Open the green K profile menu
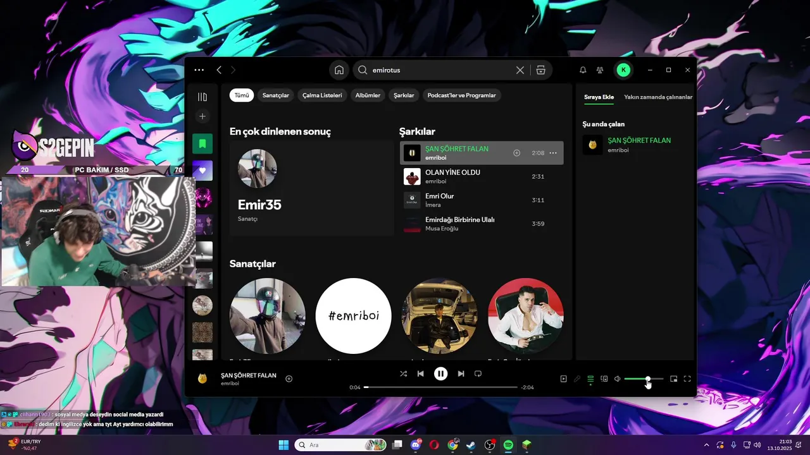The height and width of the screenshot is (455, 810). pos(623,70)
